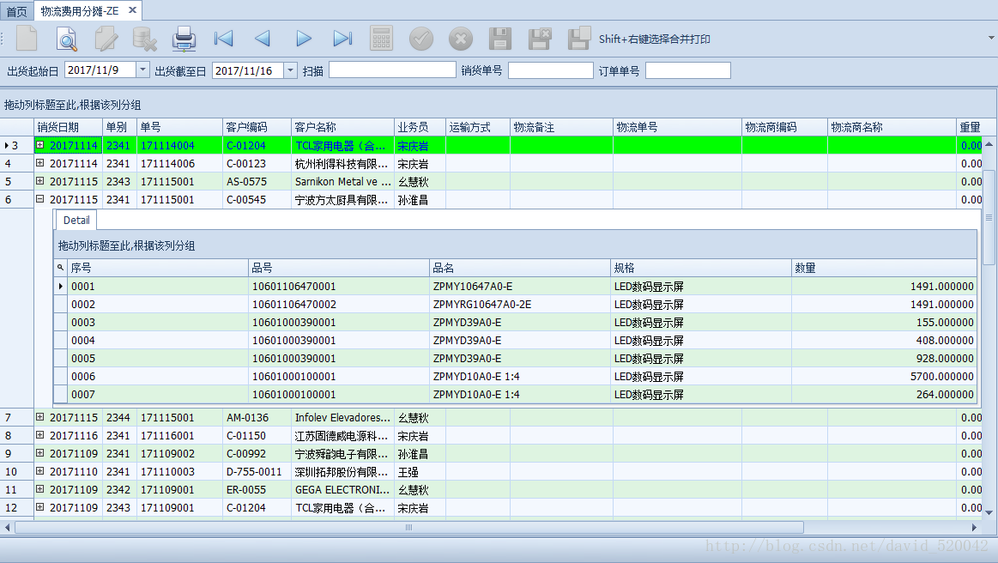
Task: Select cell 10601106470001
Action: (x=339, y=287)
